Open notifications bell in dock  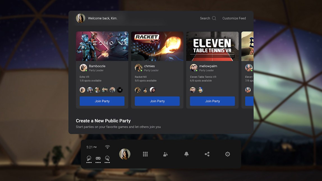click(x=186, y=154)
